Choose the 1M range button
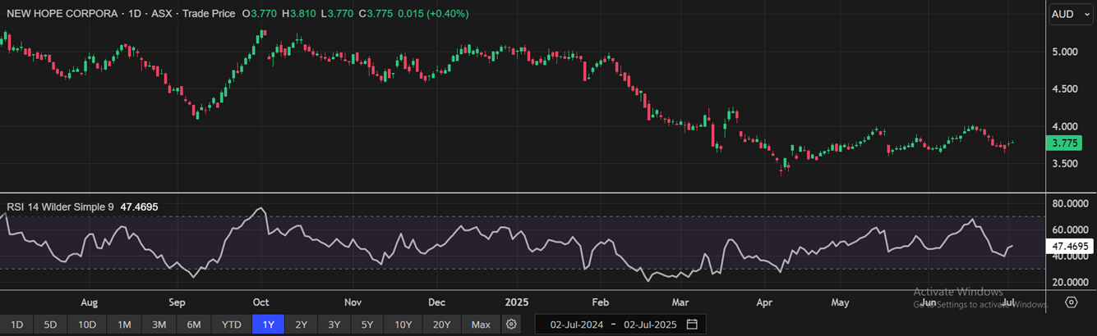The width and height of the screenshot is (1097, 336). point(124,325)
